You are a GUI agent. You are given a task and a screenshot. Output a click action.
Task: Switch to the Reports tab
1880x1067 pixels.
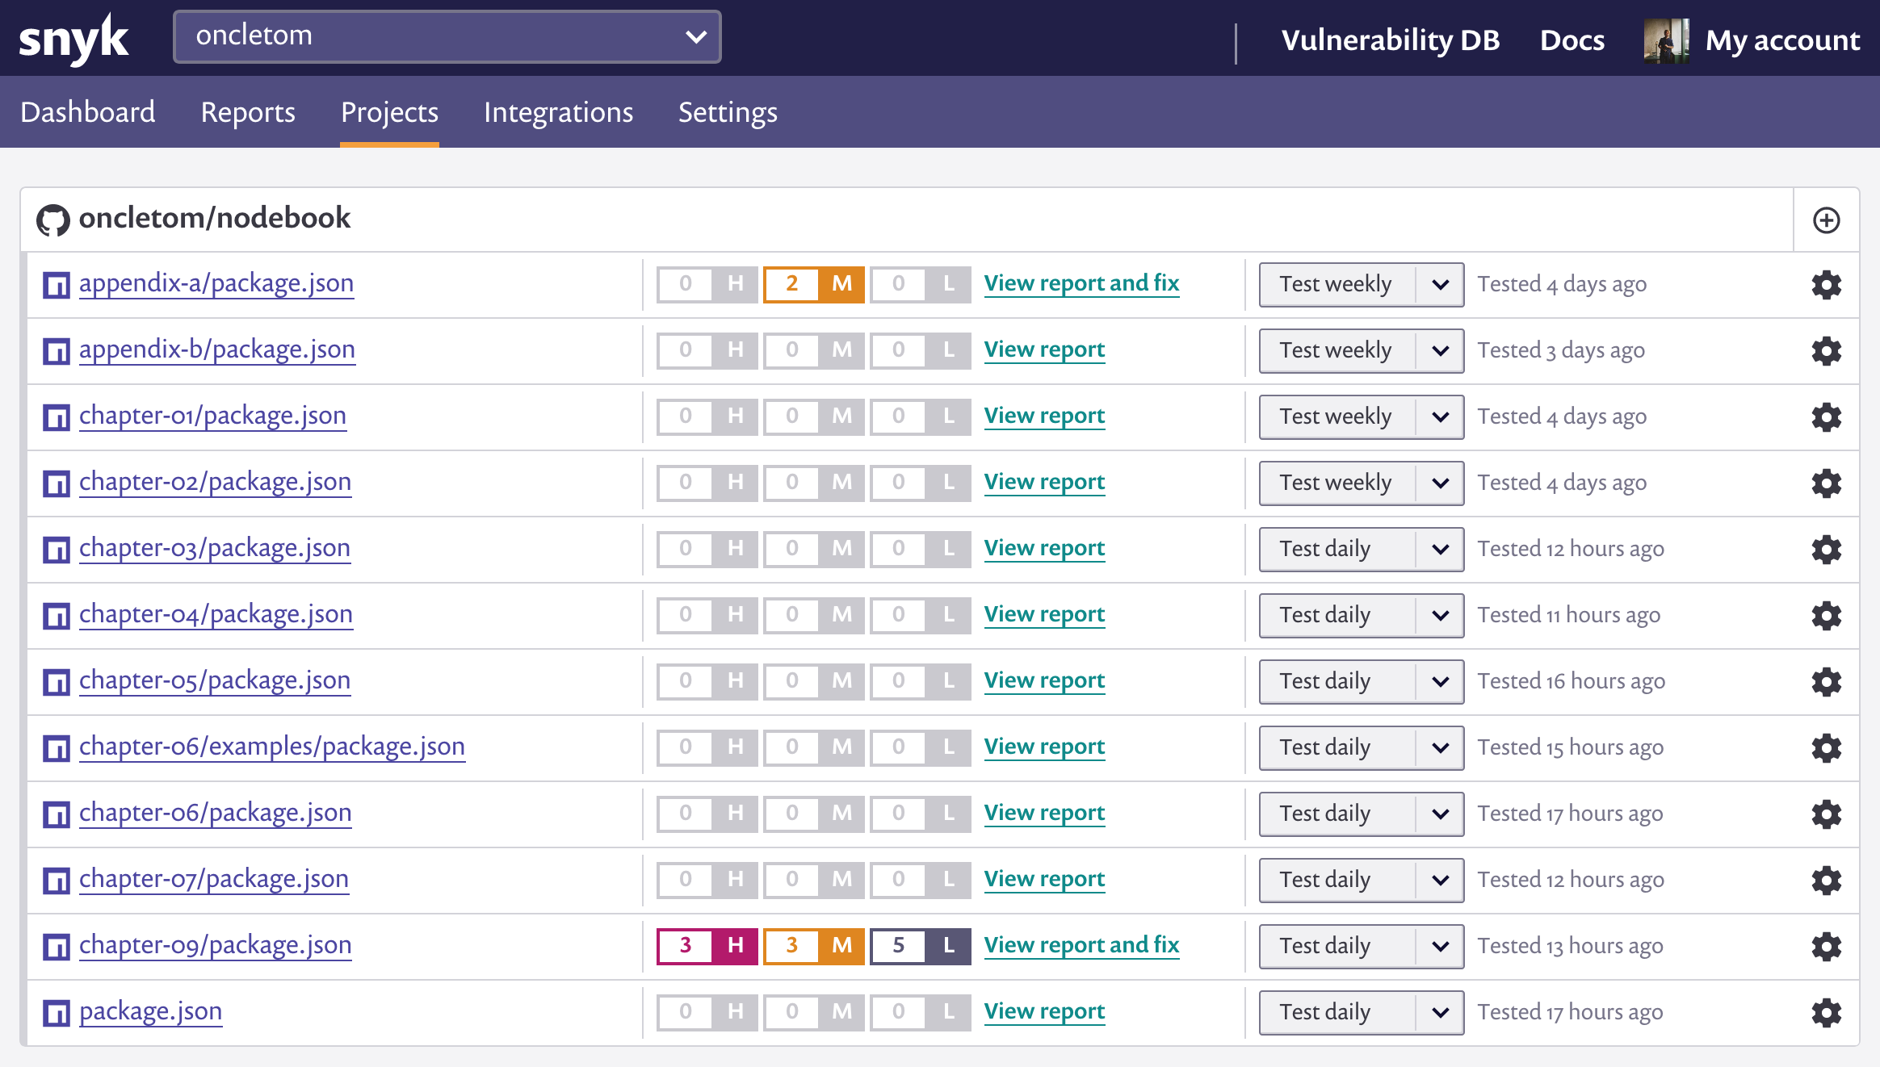pyautogui.click(x=247, y=112)
